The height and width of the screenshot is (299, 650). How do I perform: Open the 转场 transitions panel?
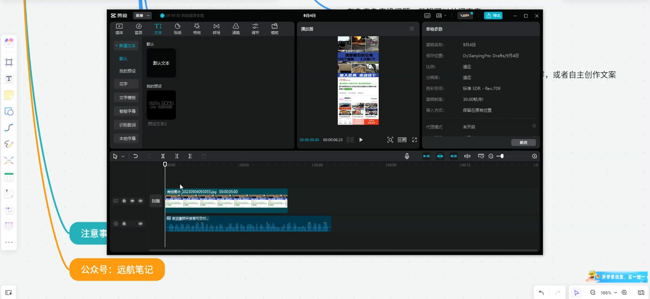[216, 28]
